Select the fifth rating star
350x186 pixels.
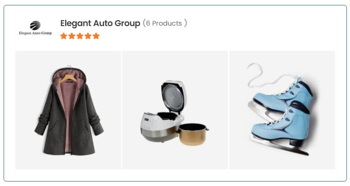pyautogui.click(x=96, y=36)
